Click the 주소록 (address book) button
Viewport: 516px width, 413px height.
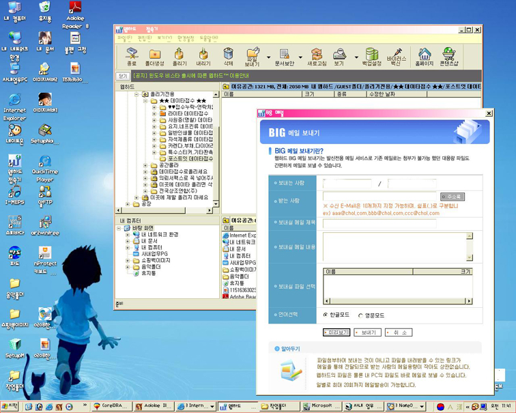(452, 197)
